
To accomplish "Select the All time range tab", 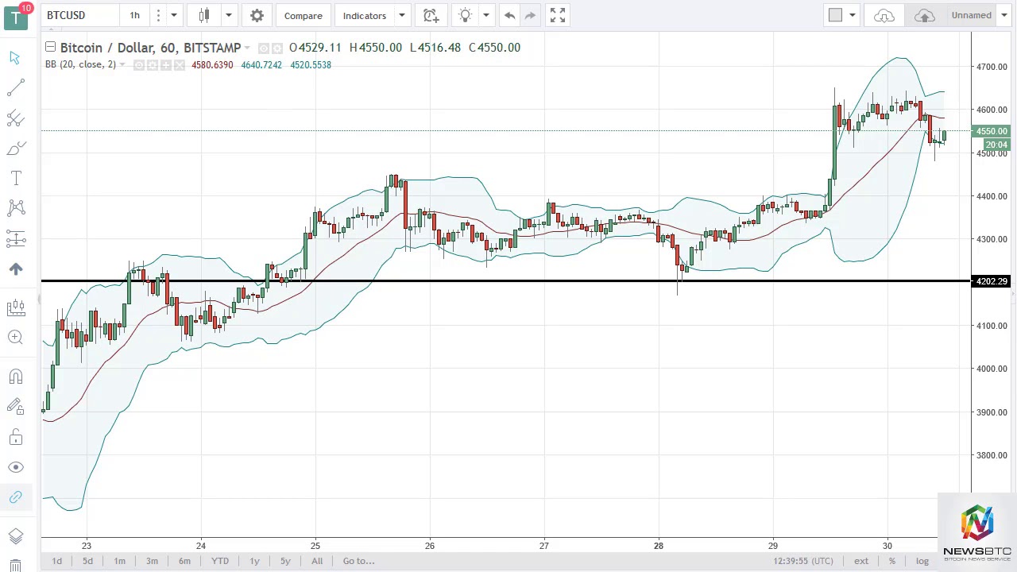I will (317, 561).
